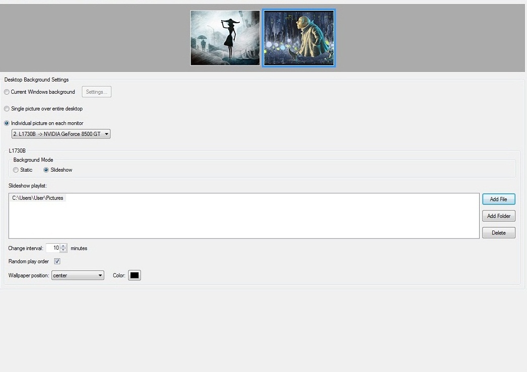
Task: Toggle the Random play order checkbox
Action: point(57,261)
